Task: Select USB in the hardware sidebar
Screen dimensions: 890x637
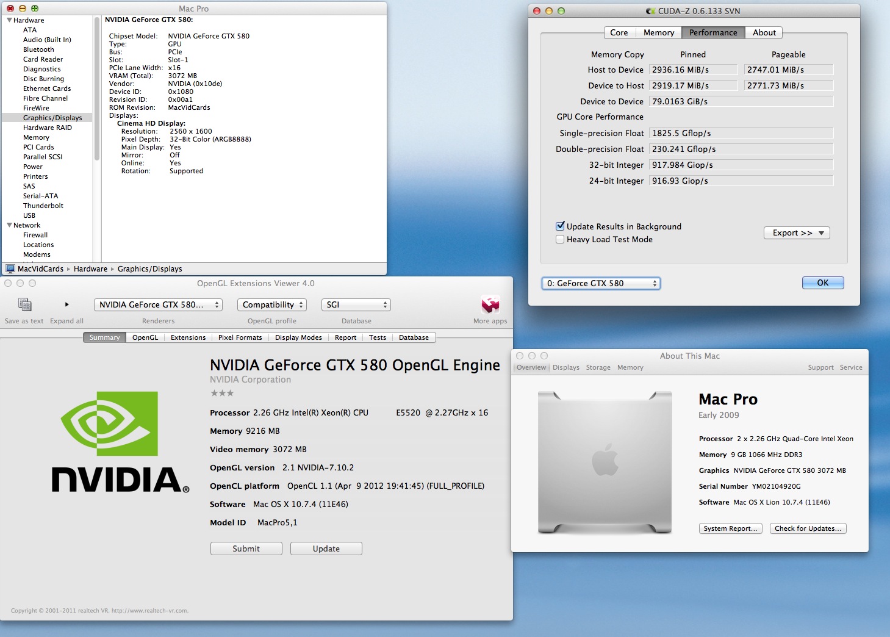Action: [x=29, y=215]
